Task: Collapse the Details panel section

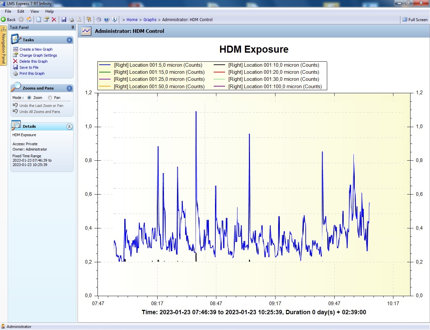Action: [x=69, y=127]
